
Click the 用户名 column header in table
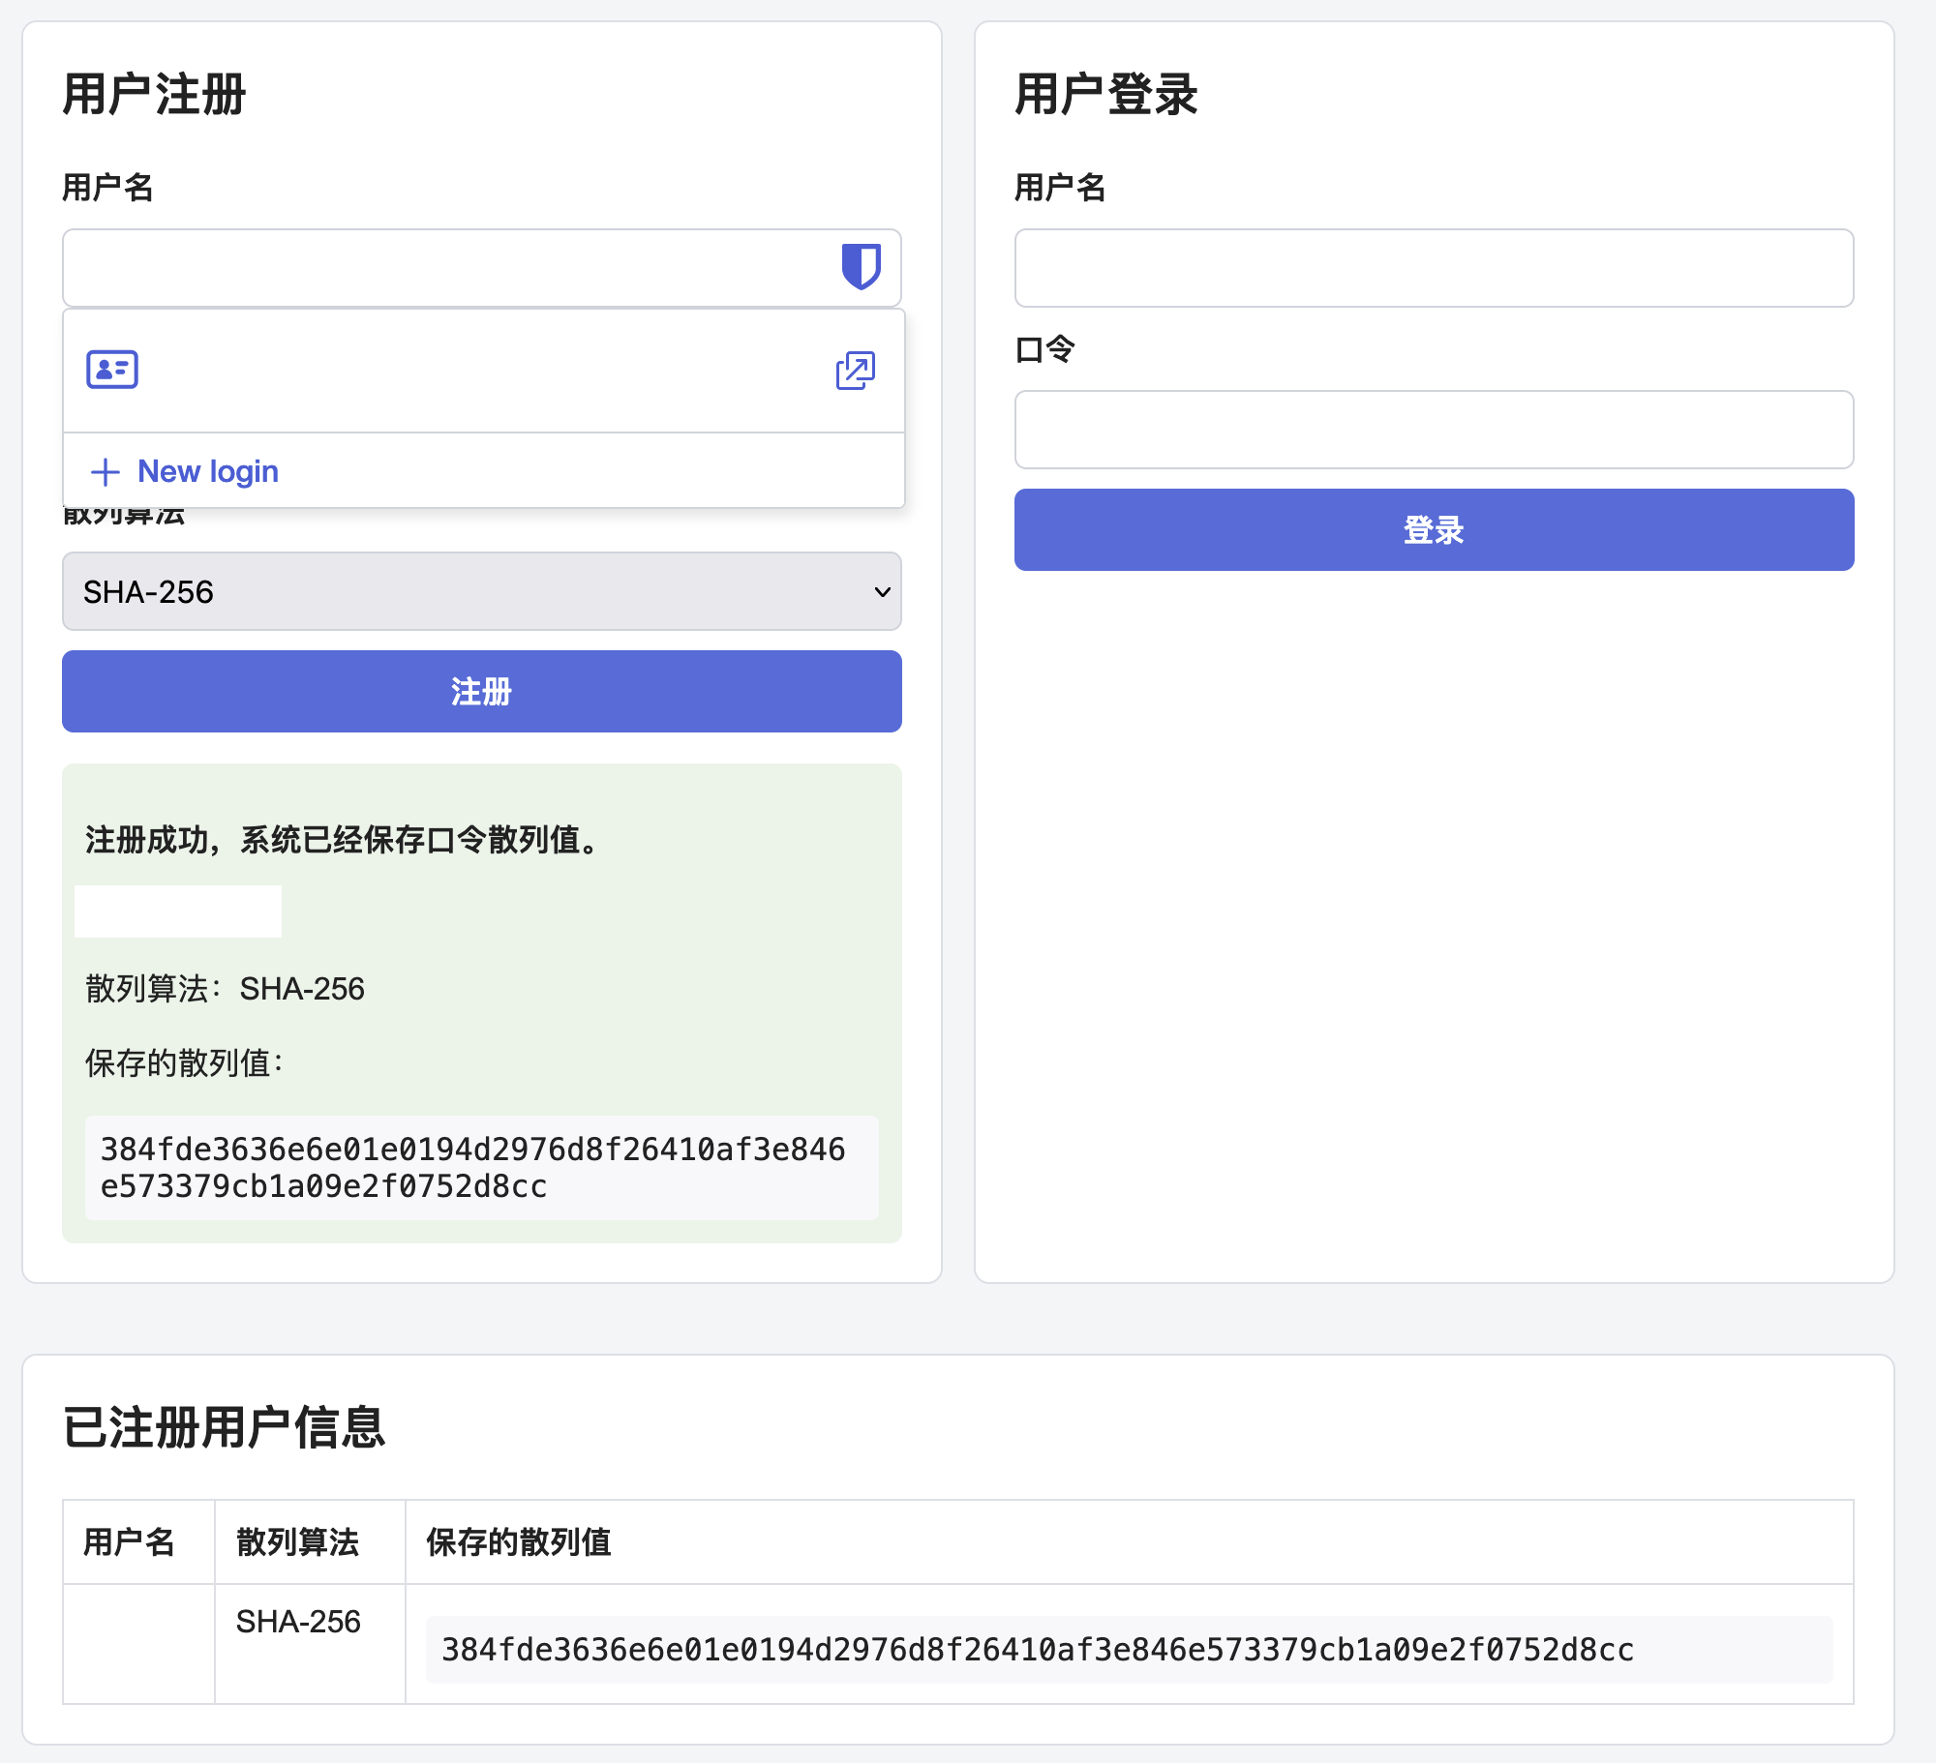click(x=129, y=1541)
